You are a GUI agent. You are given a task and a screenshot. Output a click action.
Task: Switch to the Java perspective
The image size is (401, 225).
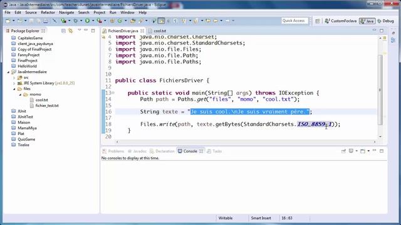(x=367, y=21)
